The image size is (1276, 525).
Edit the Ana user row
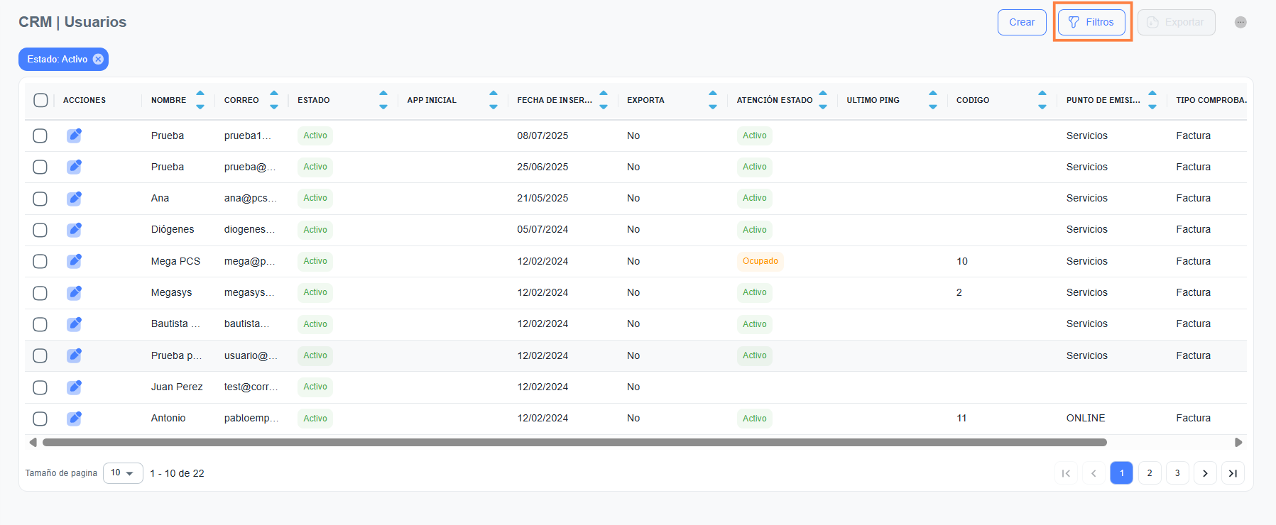tap(74, 199)
